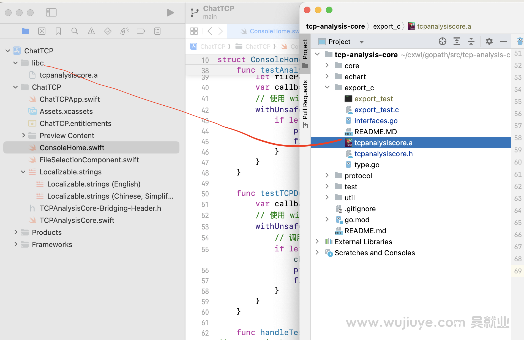Open the Pull Requests tool window tab
Viewport: 524px width, 340px height.
[x=305, y=104]
